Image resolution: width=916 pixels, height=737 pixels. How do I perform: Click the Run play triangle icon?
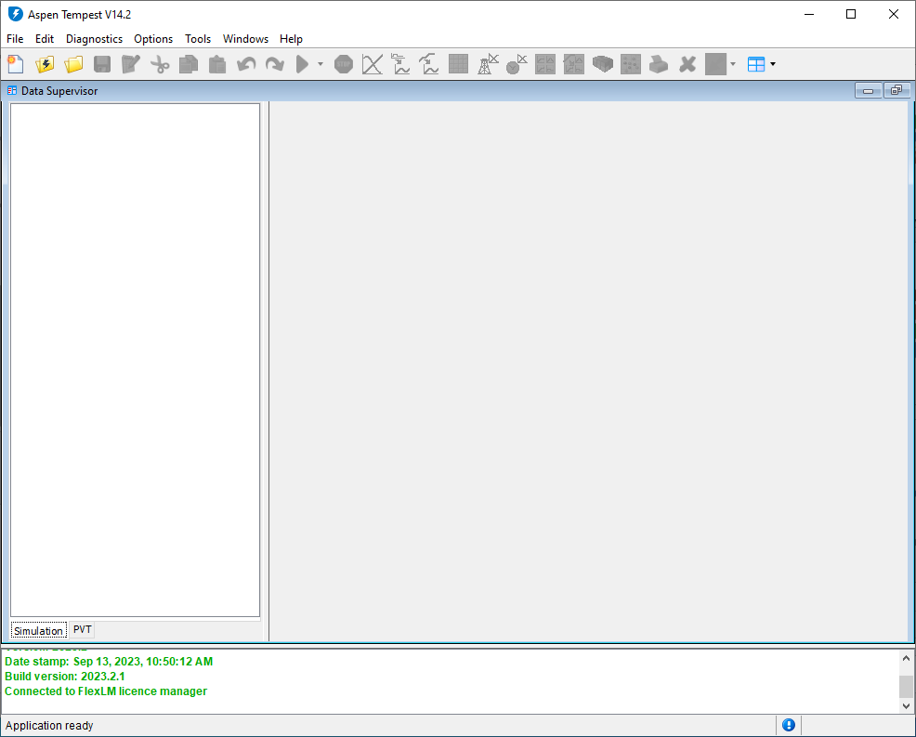(302, 64)
